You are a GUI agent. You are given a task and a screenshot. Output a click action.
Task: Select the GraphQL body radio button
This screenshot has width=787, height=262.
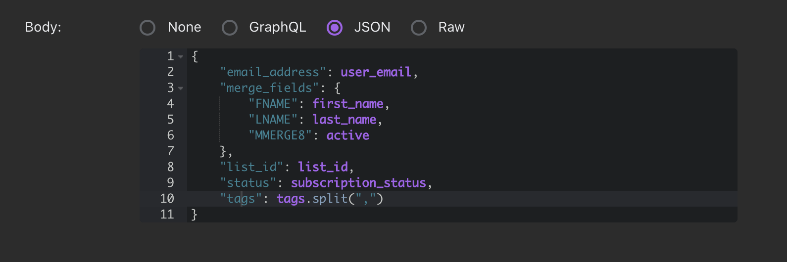click(x=230, y=28)
